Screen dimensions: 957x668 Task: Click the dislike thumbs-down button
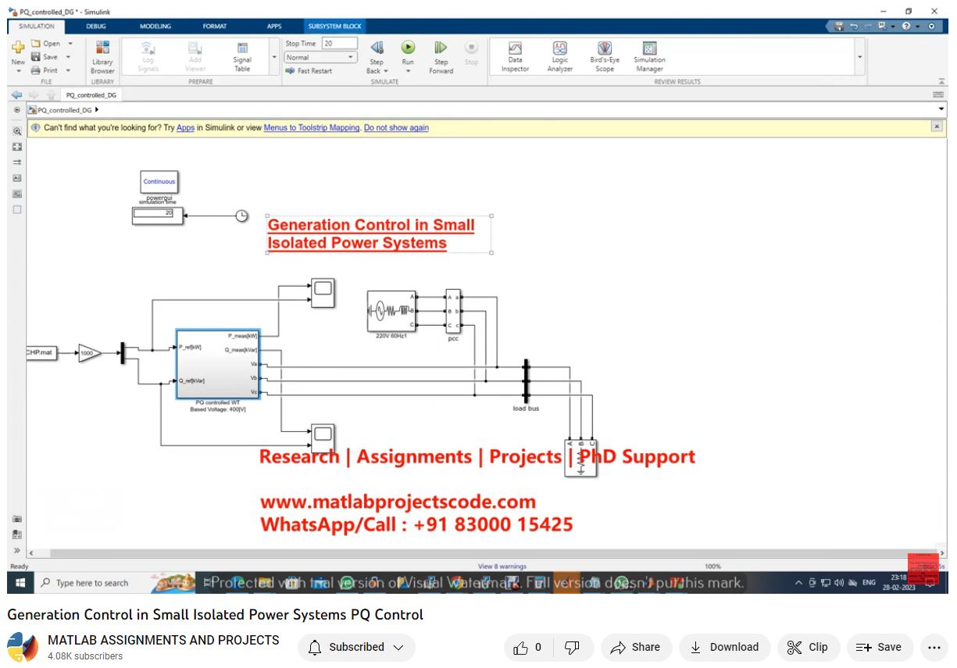(572, 647)
